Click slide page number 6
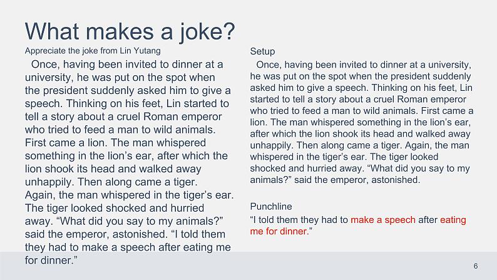This screenshot has width=497, height=280. (476, 266)
